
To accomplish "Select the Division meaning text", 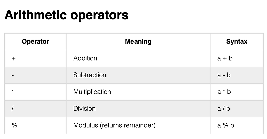I will pos(84,109).
